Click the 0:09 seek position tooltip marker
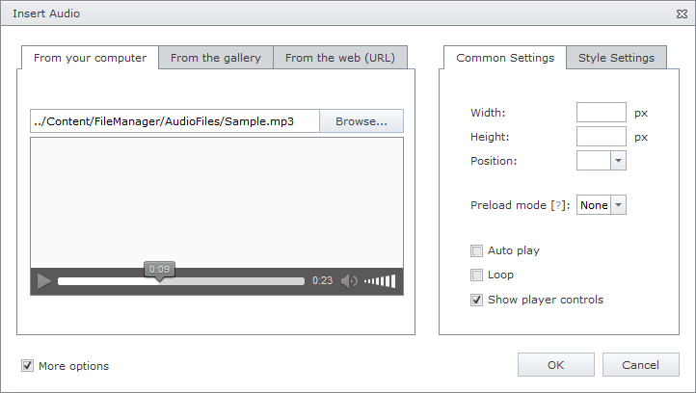This screenshot has height=393, width=696. (159, 270)
